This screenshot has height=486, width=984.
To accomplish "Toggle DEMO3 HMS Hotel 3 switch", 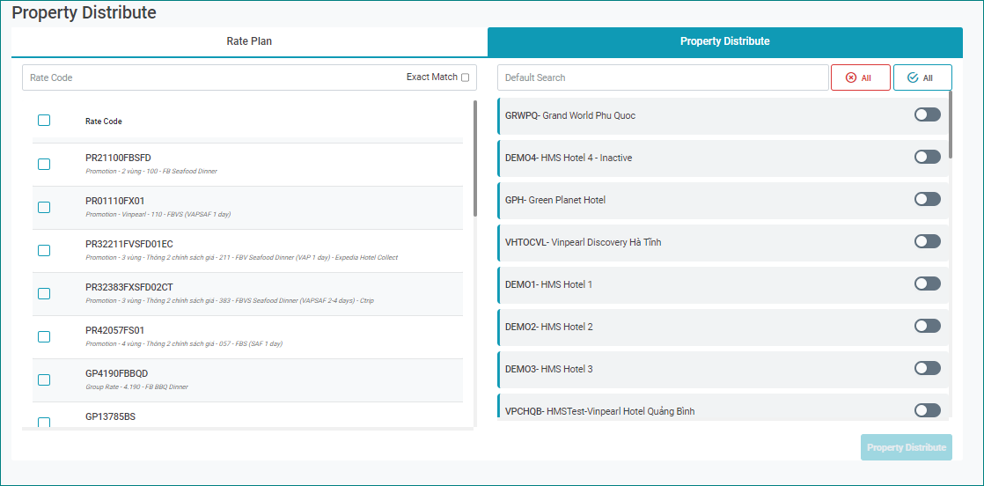I will [x=927, y=368].
